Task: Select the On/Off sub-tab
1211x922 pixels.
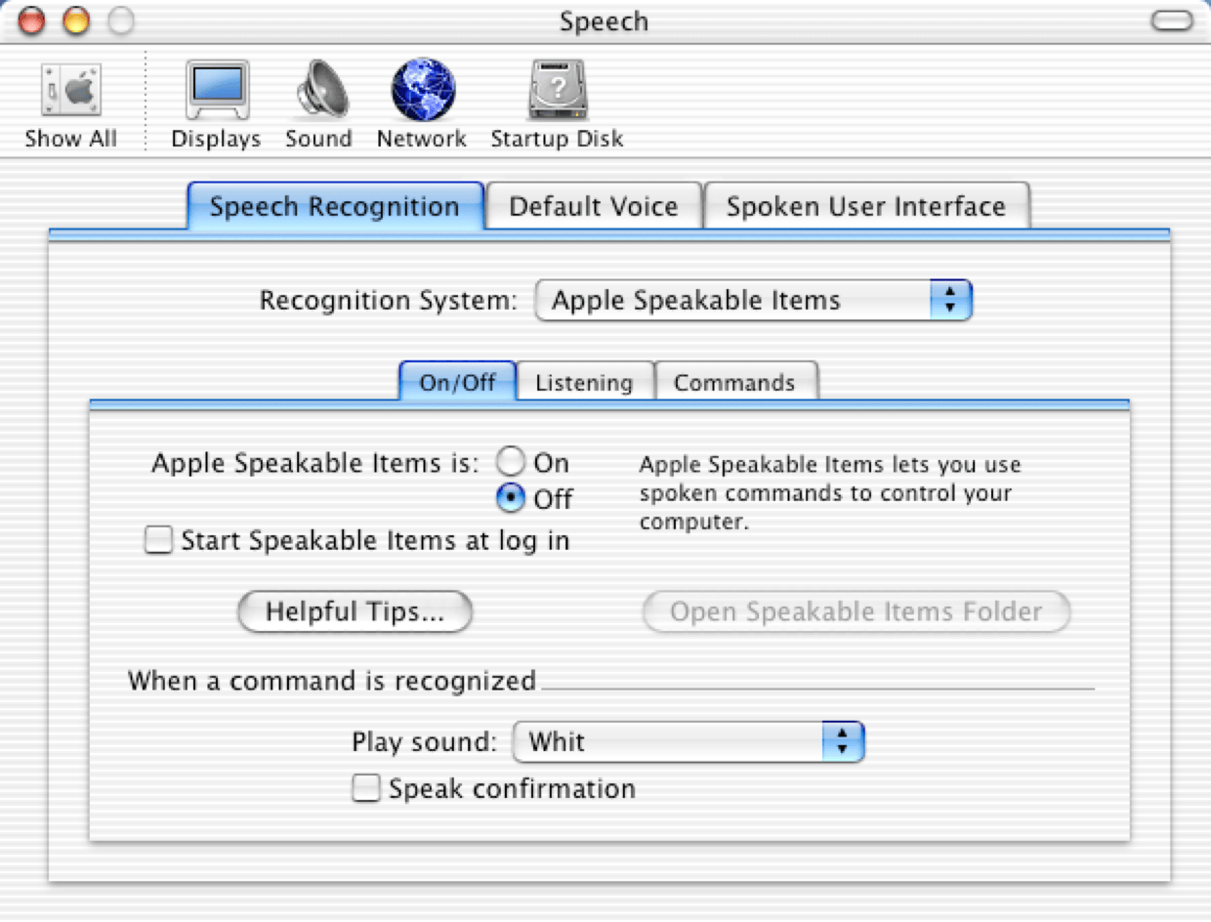Action: (457, 382)
